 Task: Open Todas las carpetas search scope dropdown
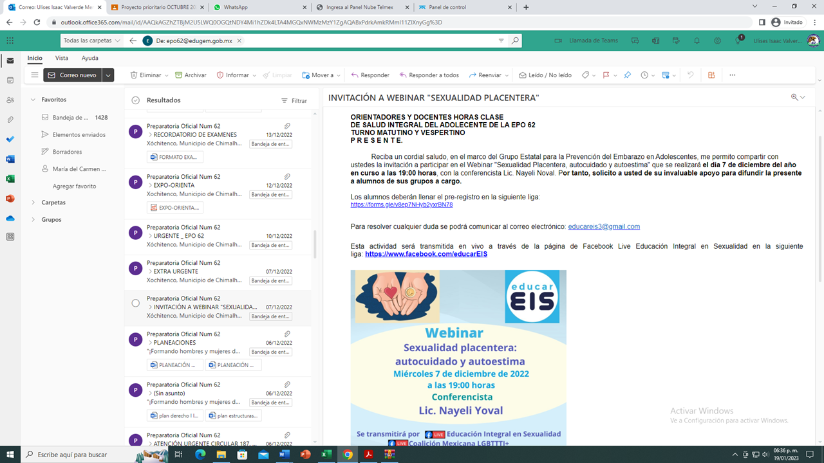[x=91, y=41]
